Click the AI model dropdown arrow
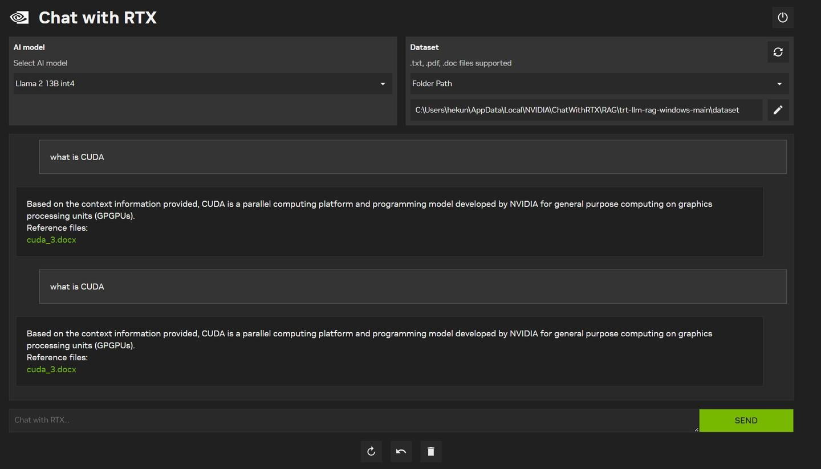Image resolution: width=821 pixels, height=469 pixels. tap(383, 84)
